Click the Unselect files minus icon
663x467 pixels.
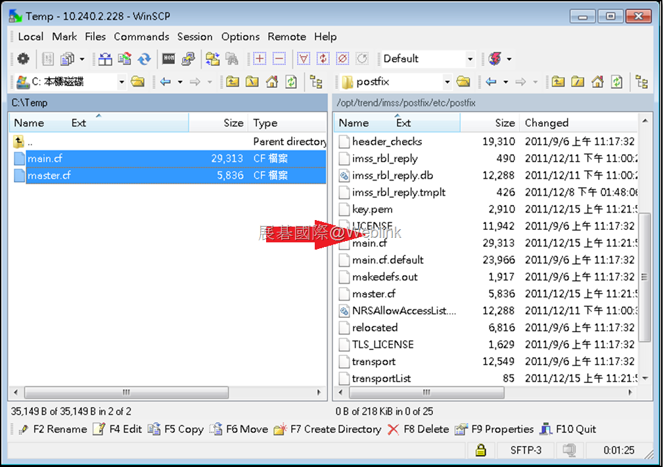[279, 58]
